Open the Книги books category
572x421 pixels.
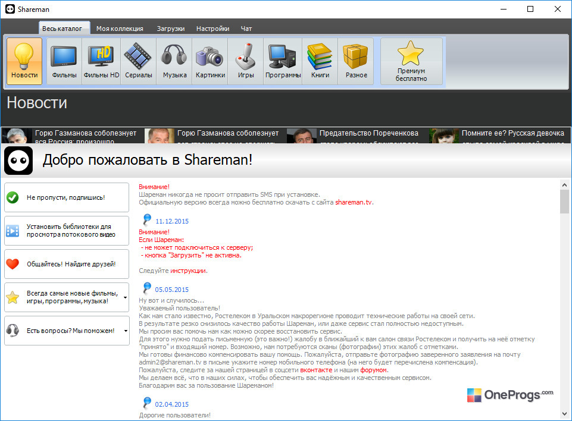(320, 61)
